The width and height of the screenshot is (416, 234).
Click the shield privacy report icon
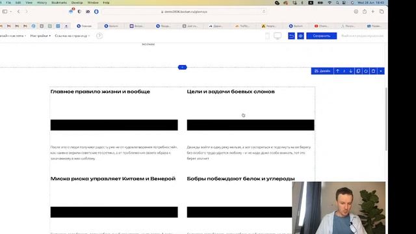click(x=79, y=12)
